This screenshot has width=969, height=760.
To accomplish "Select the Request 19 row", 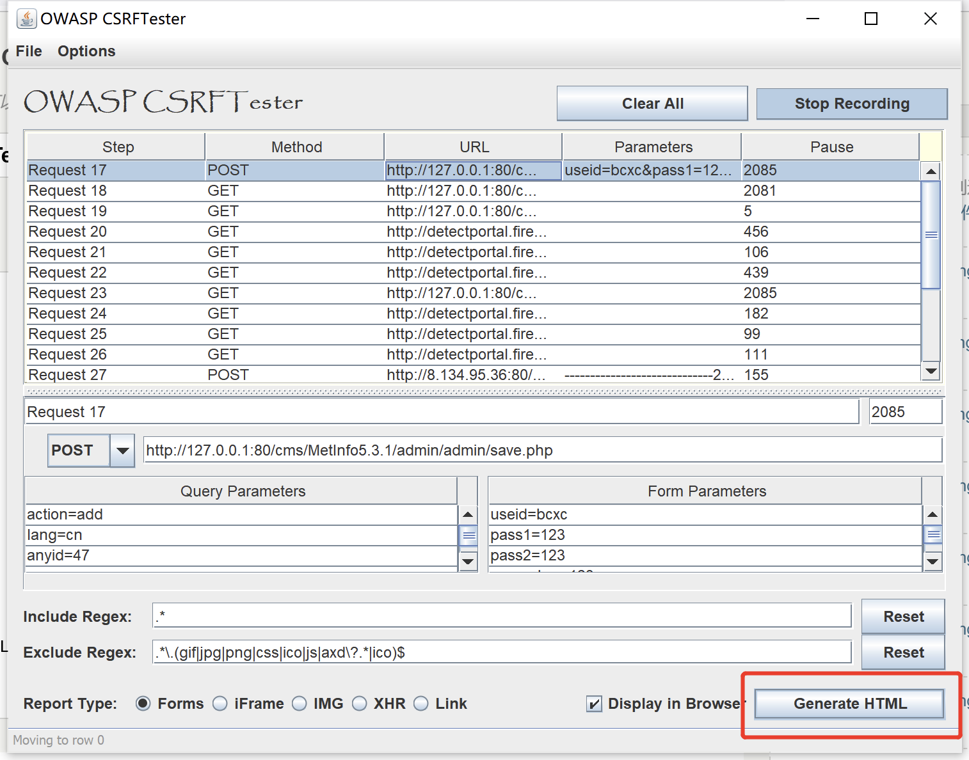I will coord(474,211).
